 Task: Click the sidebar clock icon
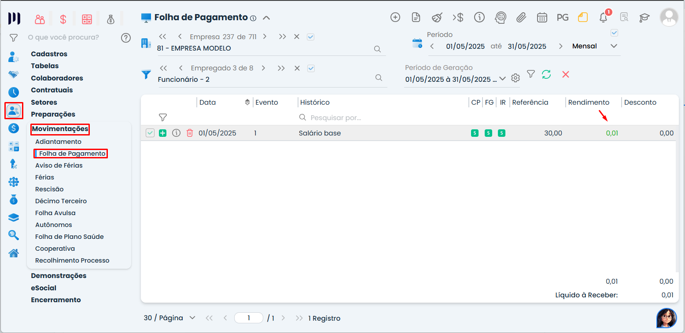click(14, 92)
